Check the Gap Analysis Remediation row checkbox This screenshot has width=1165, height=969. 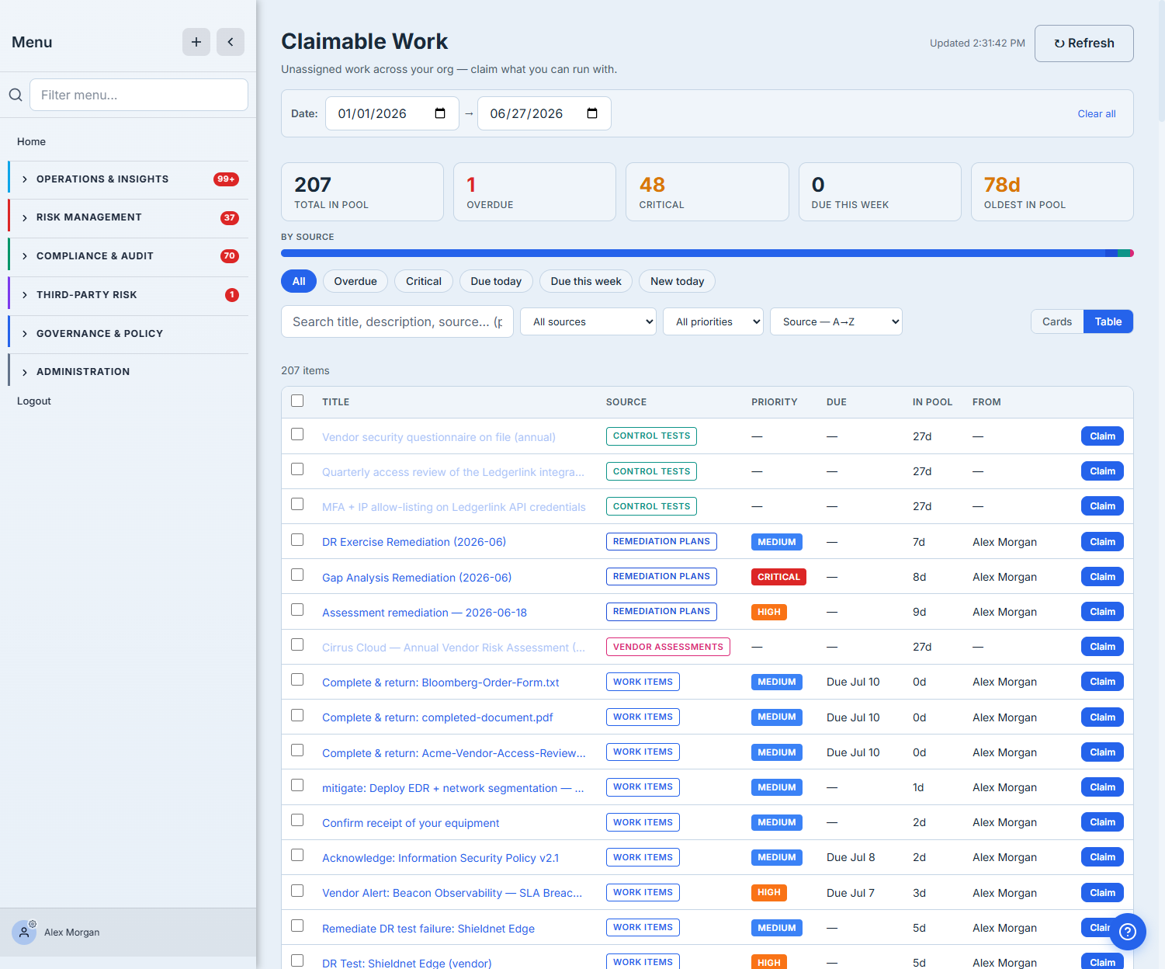pos(297,575)
